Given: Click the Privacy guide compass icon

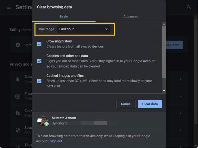Looking at the screenshot, I should click(18, 96).
